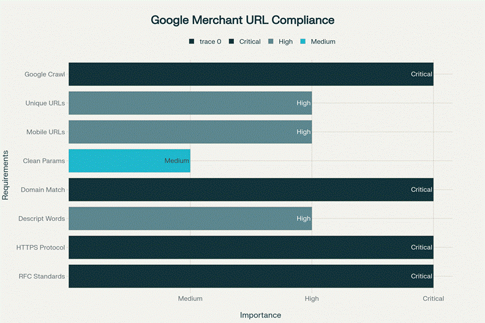The height and width of the screenshot is (323, 485).
Task: Select the Google Crawl bar
Action: (x=251, y=74)
